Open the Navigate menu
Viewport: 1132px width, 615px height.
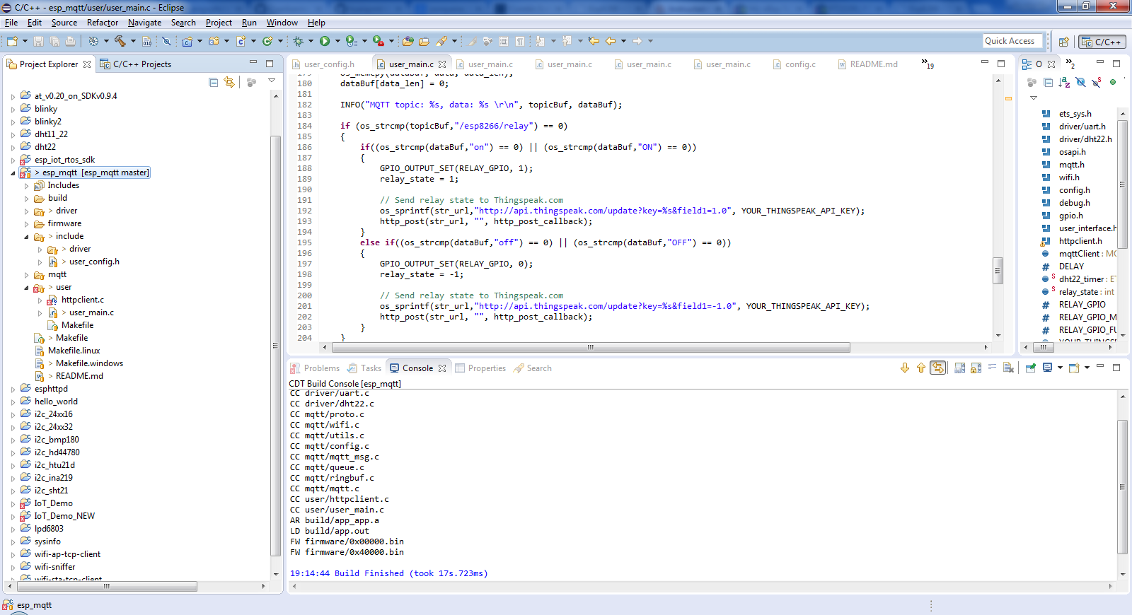pyautogui.click(x=145, y=23)
